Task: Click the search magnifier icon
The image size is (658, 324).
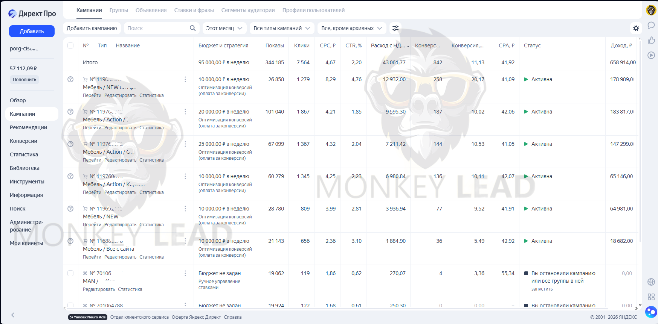Action: coord(192,28)
